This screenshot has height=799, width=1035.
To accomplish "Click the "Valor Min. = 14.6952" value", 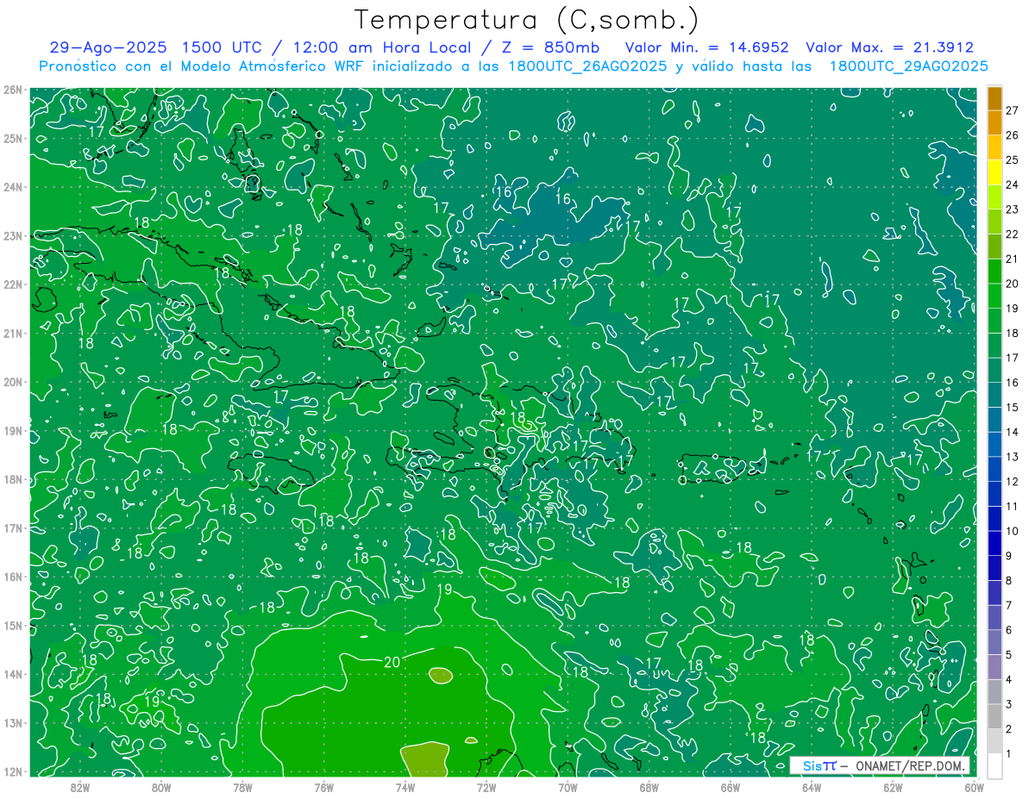I will point(707,47).
